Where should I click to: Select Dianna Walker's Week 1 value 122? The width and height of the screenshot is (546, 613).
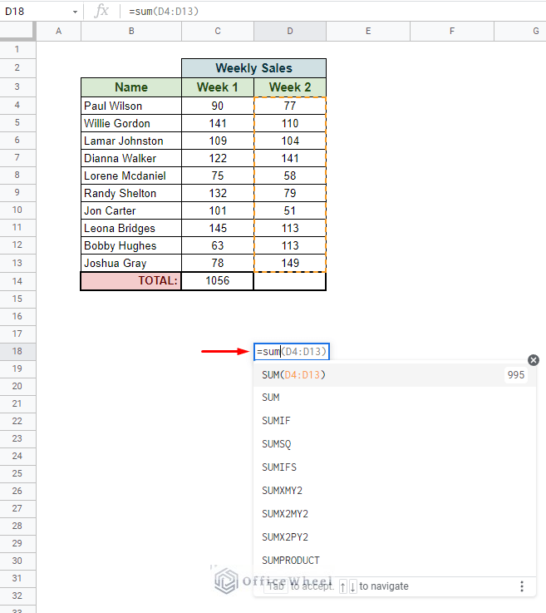218,158
